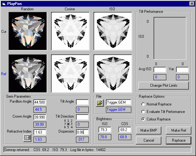
Task: Click the reference pavilion value 44.5
Action: click(x=40, y=110)
